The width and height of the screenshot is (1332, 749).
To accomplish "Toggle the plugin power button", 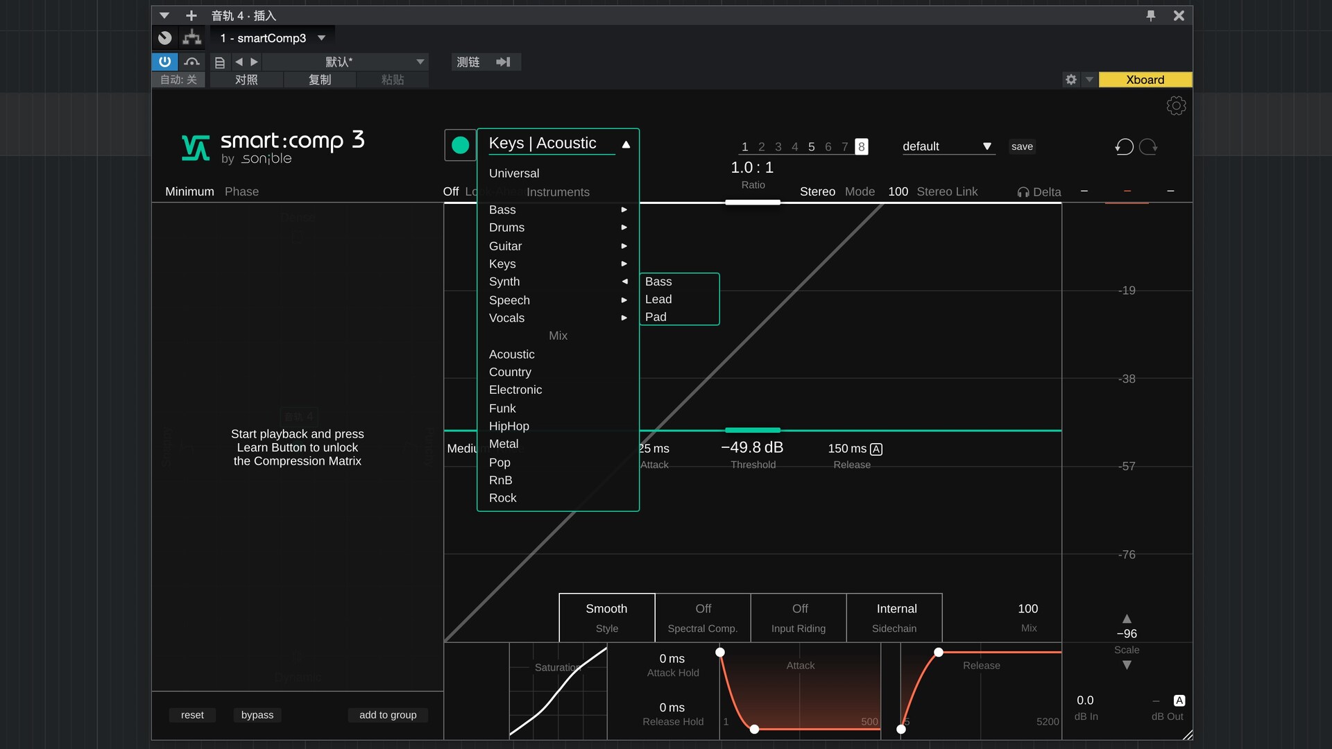I will coord(164,62).
